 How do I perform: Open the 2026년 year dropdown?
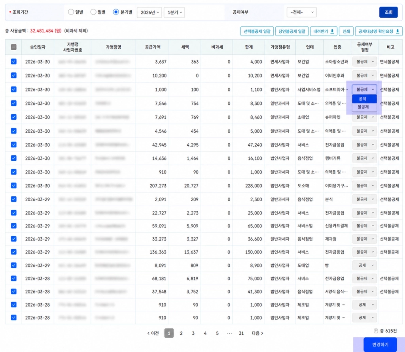[149, 12]
